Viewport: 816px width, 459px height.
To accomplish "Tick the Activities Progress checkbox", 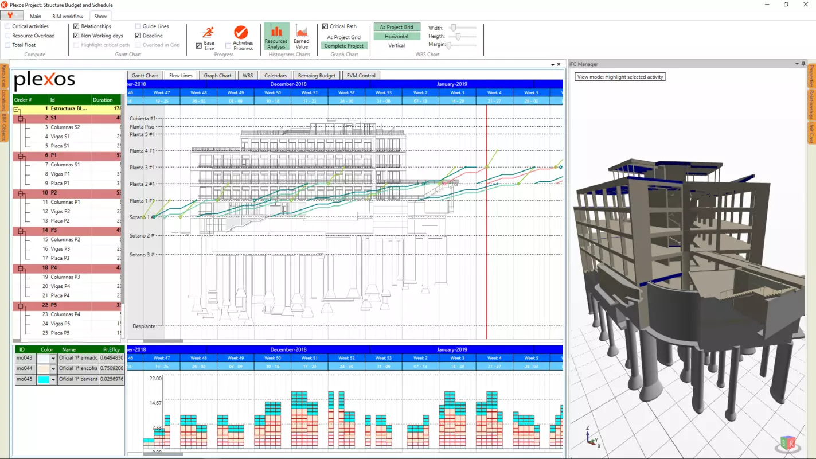I will (x=228, y=46).
